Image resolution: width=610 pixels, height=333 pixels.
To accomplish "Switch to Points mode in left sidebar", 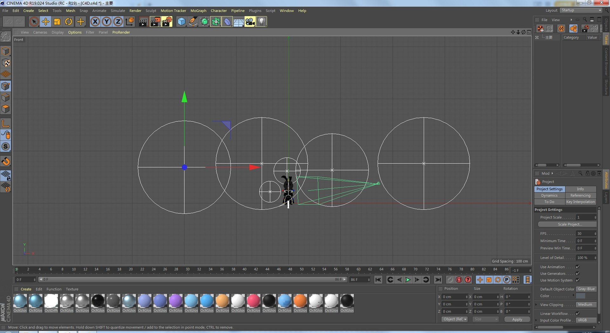I will (6, 86).
